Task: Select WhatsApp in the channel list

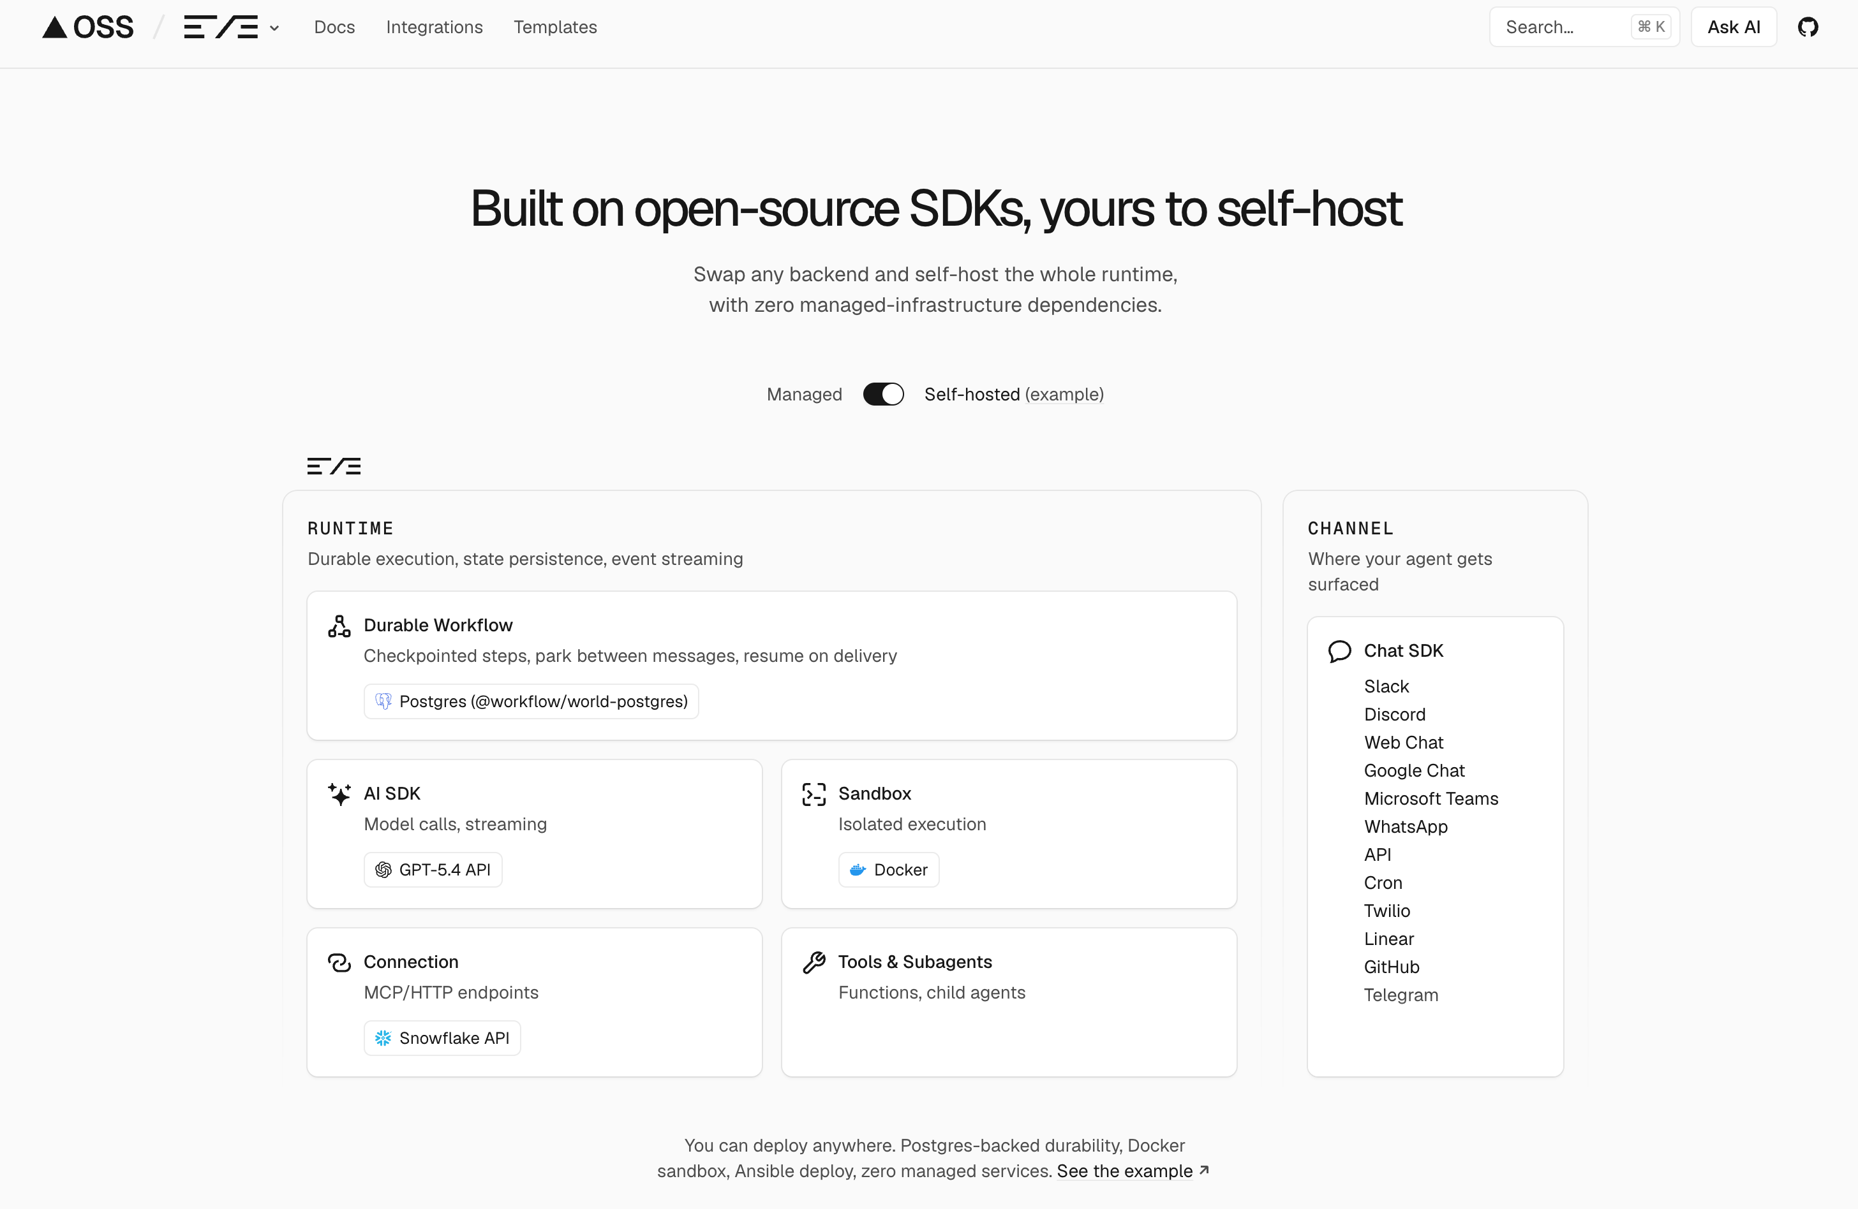Action: click(1405, 827)
